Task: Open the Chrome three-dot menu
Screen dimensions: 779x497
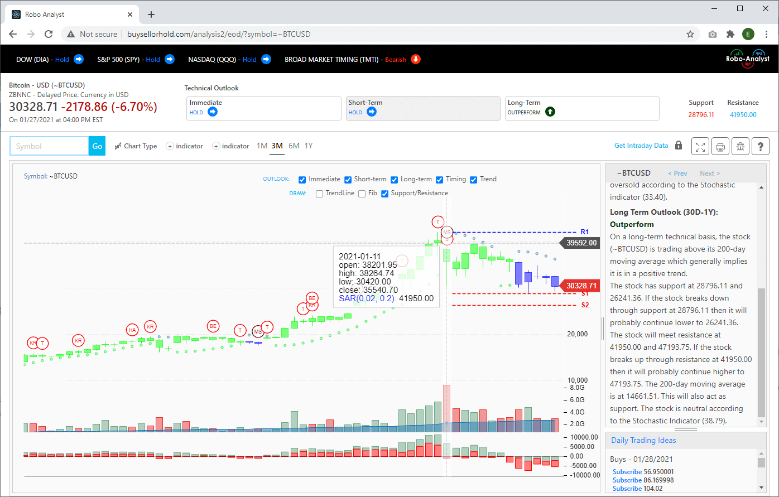Action: pos(766,34)
